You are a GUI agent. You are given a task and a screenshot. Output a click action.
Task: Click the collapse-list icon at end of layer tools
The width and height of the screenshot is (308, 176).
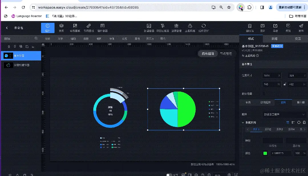click(33, 47)
